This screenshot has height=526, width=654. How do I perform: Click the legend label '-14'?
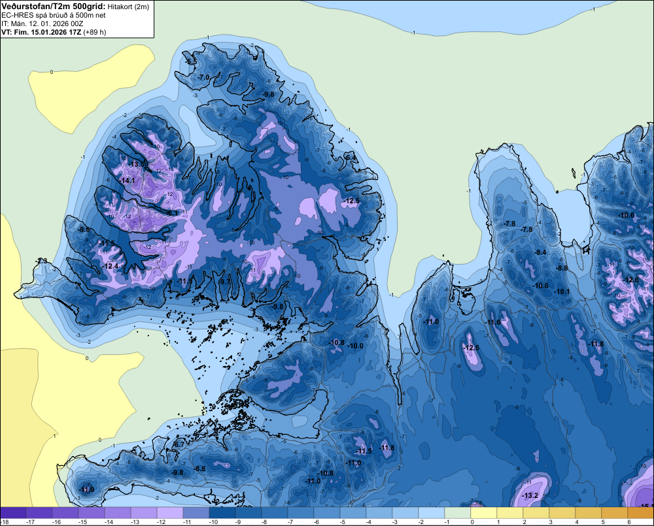[109, 522]
